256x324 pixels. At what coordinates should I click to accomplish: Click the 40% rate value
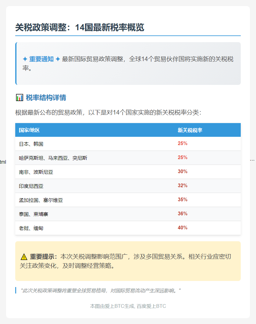[183, 228]
